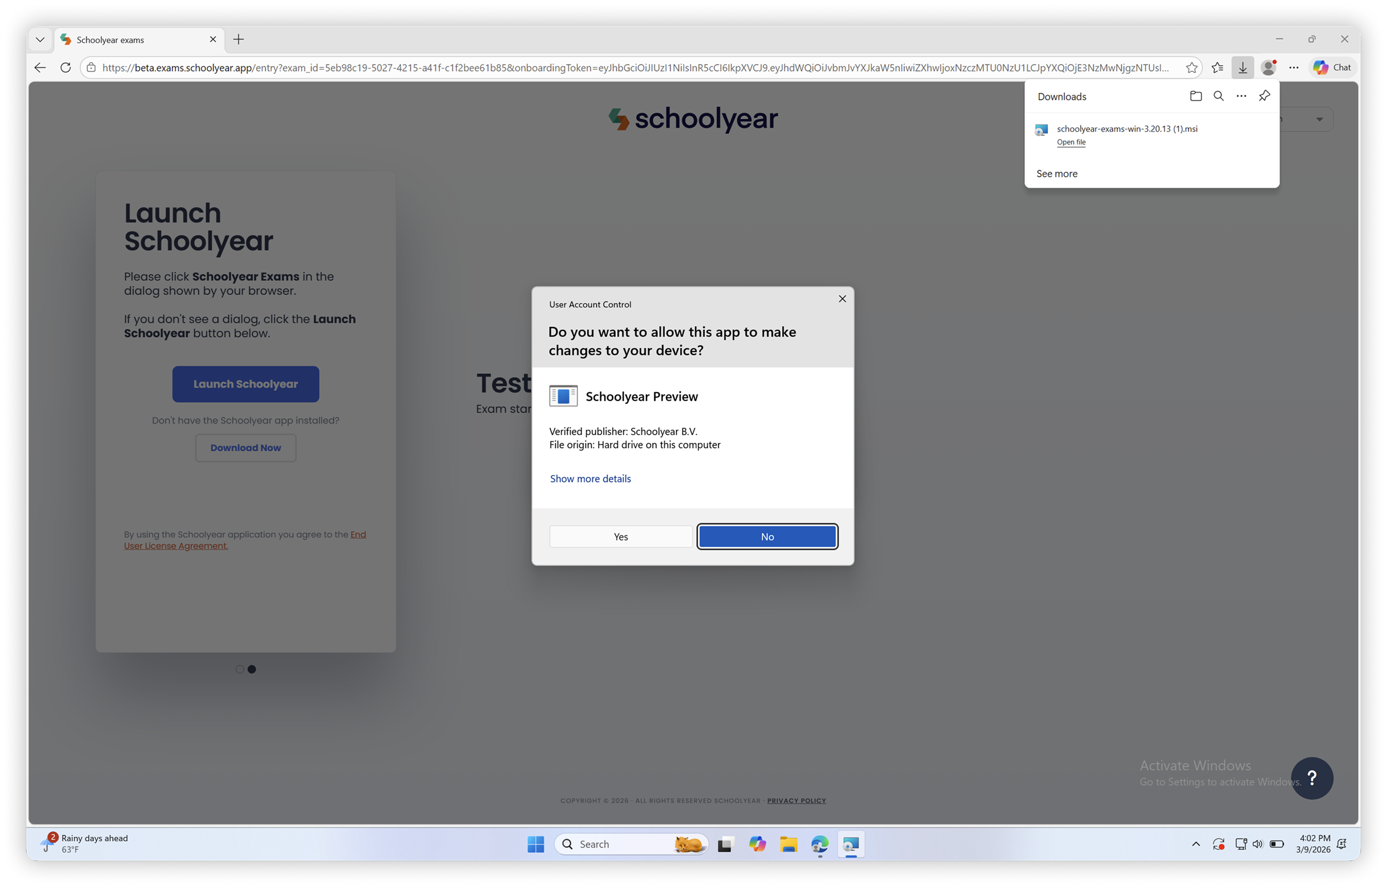This screenshot has height=887, width=1387.
Task: Choose Yes to allow Schoolyear Preview
Action: (x=620, y=536)
